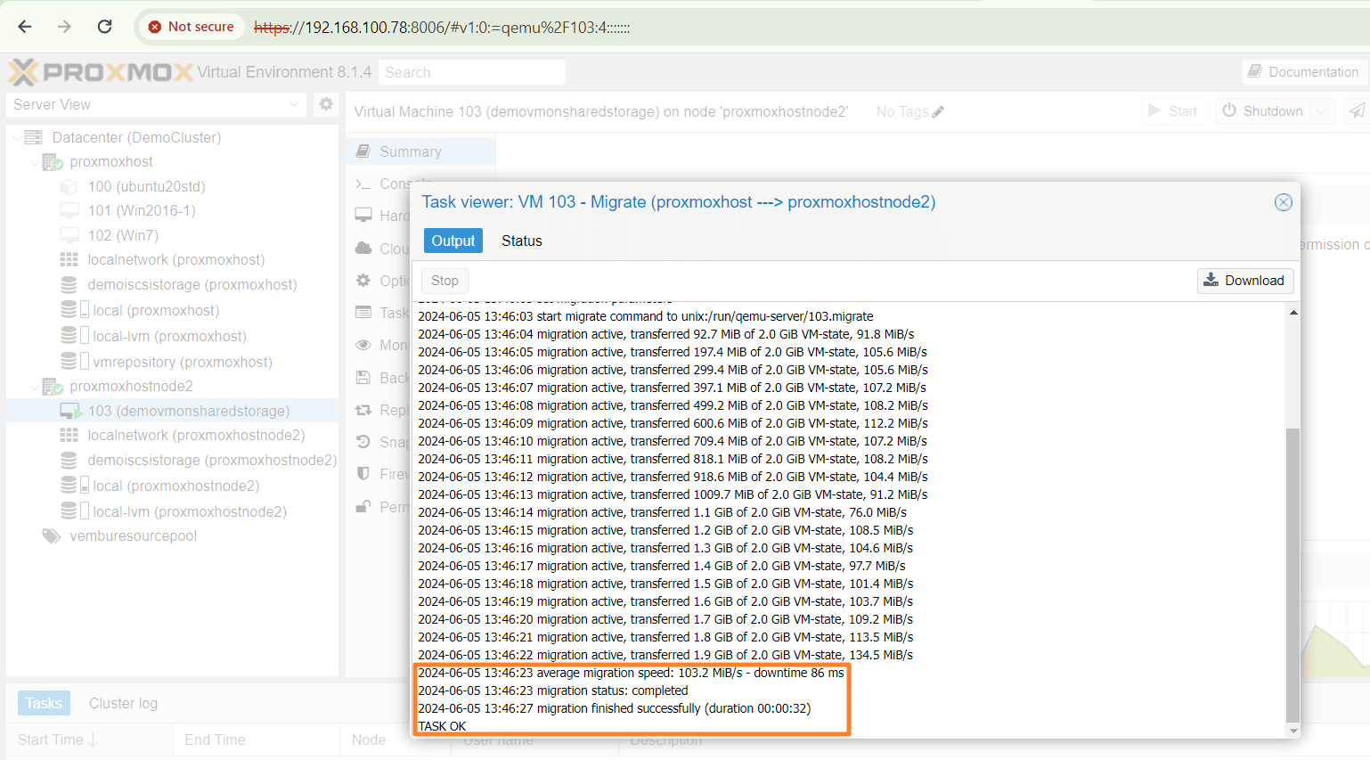The image size is (1370, 760).
Task: Click the Summary book icon
Action: pyautogui.click(x=363, y=151)
